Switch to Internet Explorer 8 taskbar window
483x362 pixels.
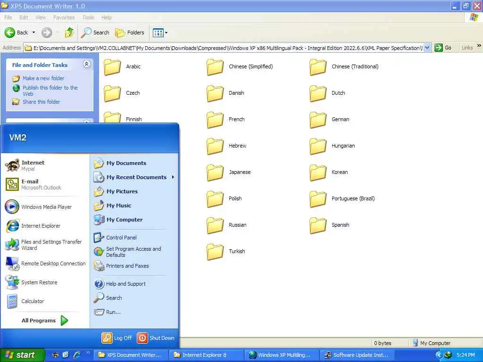click(x=206, y=355)
